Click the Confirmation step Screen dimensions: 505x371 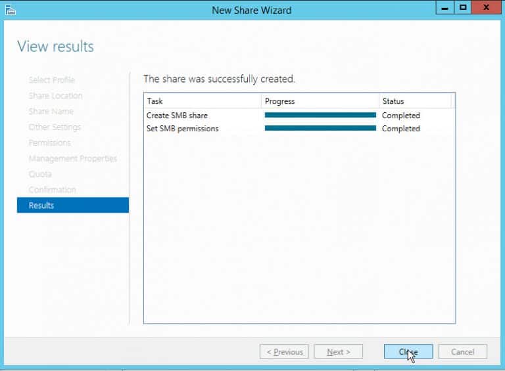click(52, 190)
